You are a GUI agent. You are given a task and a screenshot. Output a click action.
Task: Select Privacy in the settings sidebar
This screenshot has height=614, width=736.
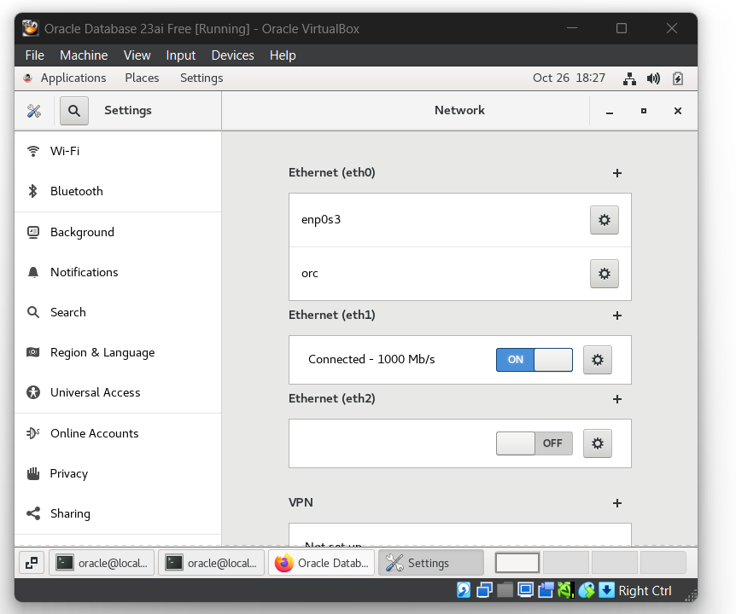(x=69, y=473)
